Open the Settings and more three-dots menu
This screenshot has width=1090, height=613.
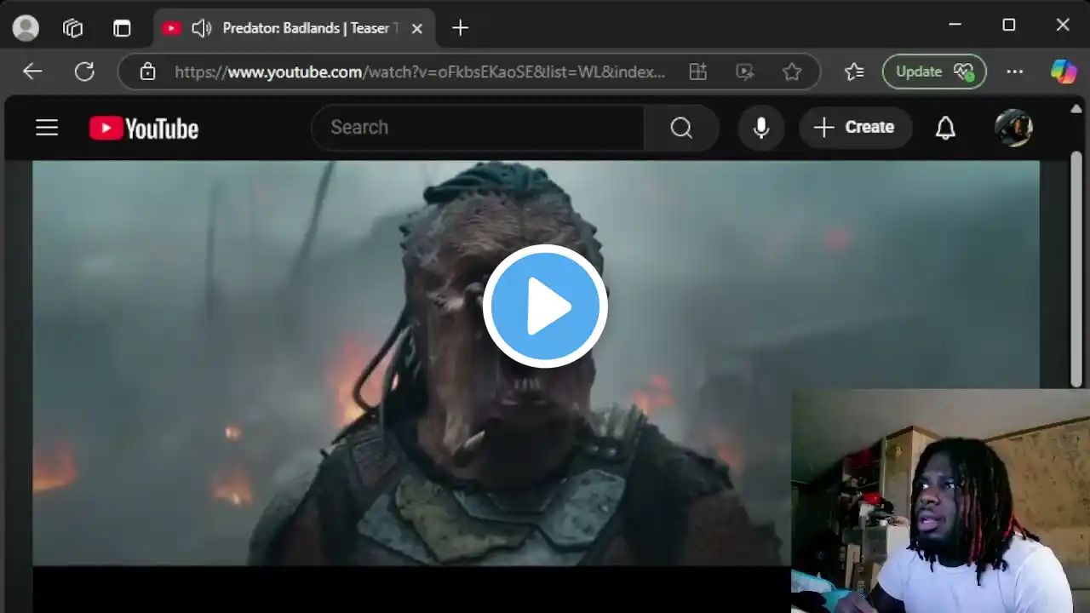(x=1015, y=72)
